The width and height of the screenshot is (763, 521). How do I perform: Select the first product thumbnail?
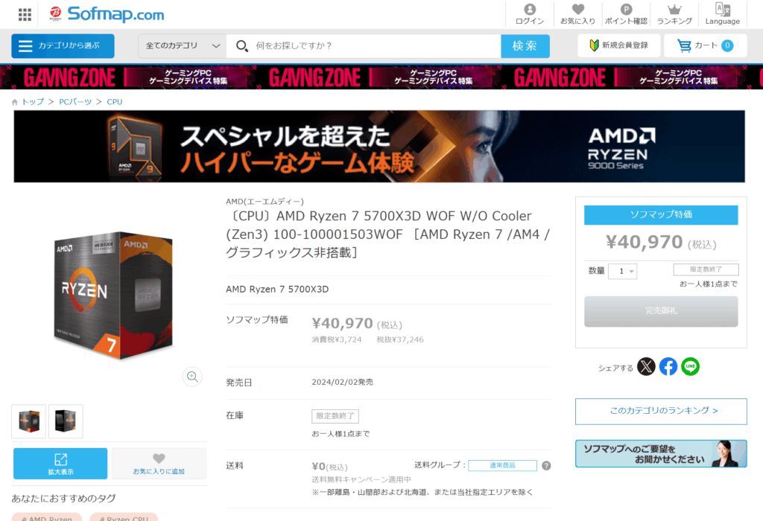click(x=29, y=421)
